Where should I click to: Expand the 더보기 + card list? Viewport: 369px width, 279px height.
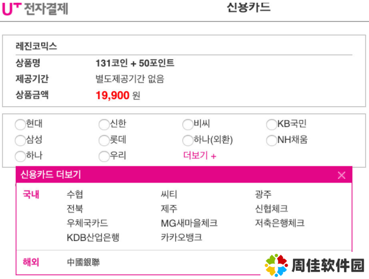200,155
